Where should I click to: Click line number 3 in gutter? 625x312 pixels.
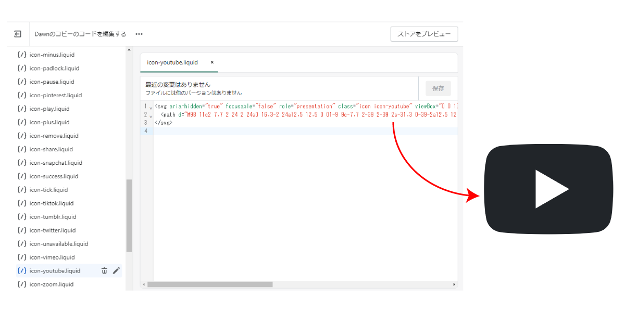145,123
